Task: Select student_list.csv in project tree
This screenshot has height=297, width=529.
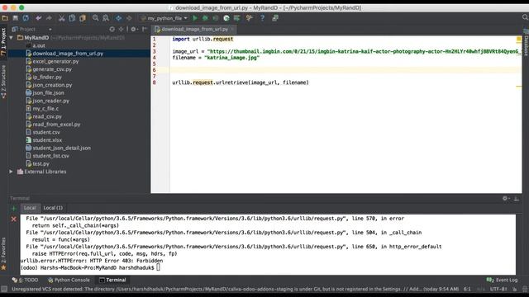Action: pyautogui.click(x=48, y=156)
